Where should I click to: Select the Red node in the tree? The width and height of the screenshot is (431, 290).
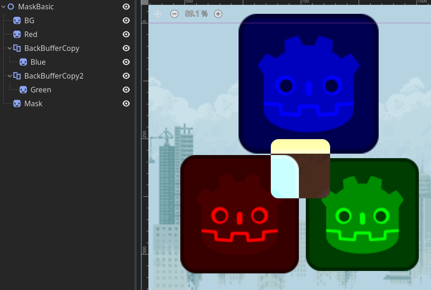tap(31, 34)
